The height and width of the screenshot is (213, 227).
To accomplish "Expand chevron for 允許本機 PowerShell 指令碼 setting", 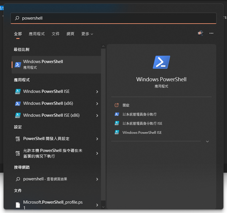I will 97,153.
